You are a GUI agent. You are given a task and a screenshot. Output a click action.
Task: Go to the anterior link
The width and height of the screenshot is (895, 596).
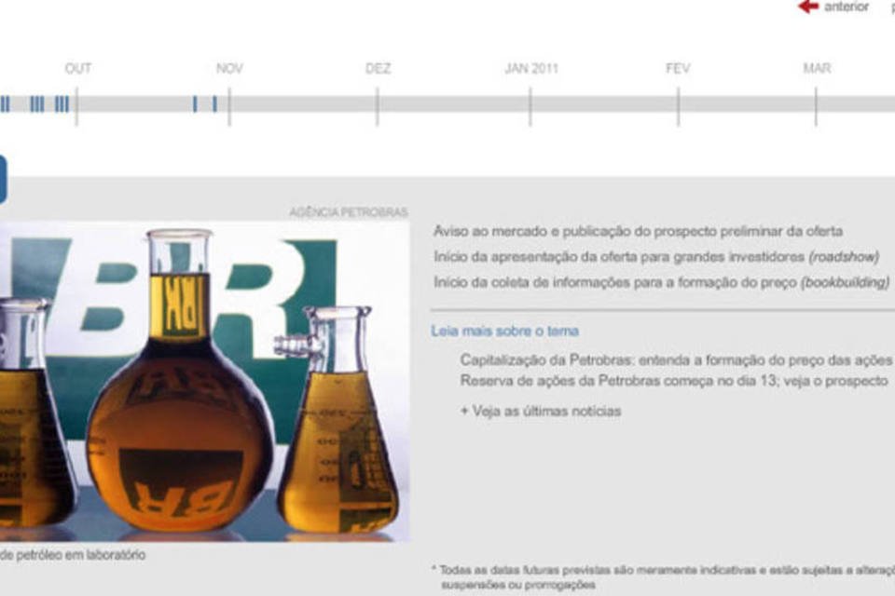[x=847, y=7]
